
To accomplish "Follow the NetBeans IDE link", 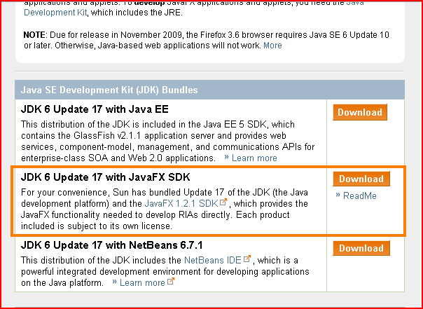I will (x=213, y=260).
